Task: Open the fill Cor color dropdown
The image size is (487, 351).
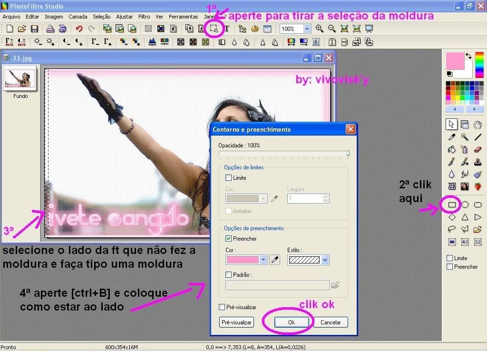Action: pos(263,260)
